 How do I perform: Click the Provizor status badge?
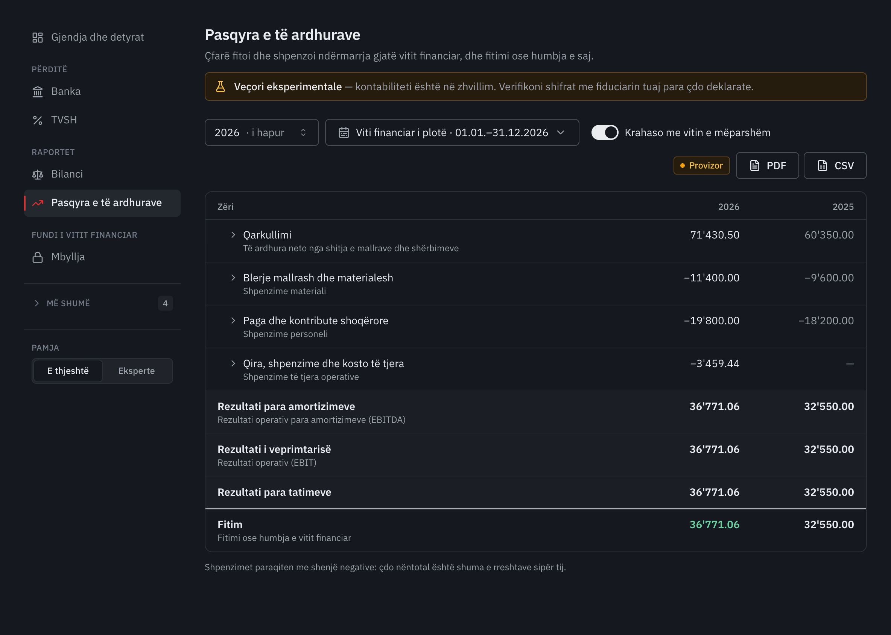pos(701,166)
